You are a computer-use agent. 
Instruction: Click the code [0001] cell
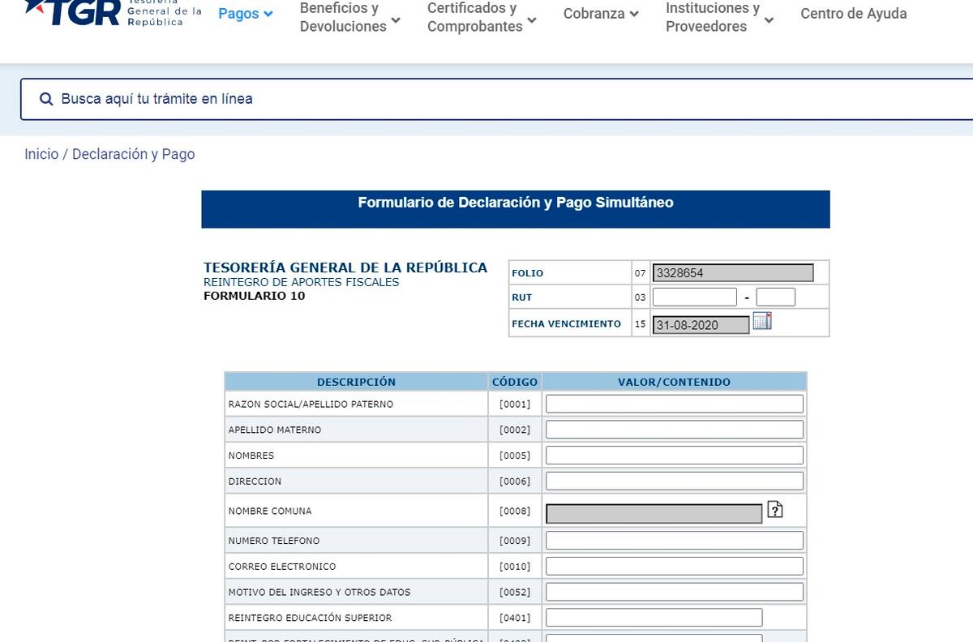515,404
